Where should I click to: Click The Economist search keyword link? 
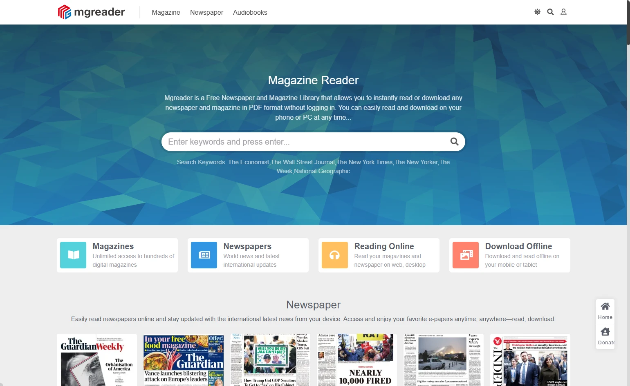249,162
